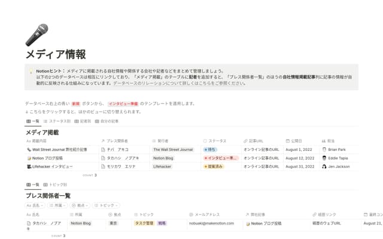Click memo icon in 弊社記事 cell

(248, 224)
